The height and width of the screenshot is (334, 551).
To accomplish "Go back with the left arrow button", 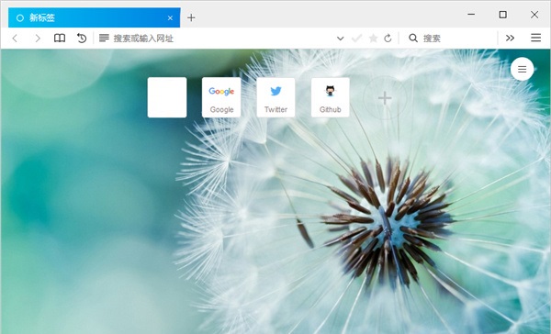I will [15, 38].
